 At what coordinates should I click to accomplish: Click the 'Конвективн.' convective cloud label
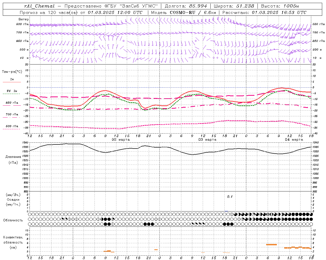click(x=13, y=237)
